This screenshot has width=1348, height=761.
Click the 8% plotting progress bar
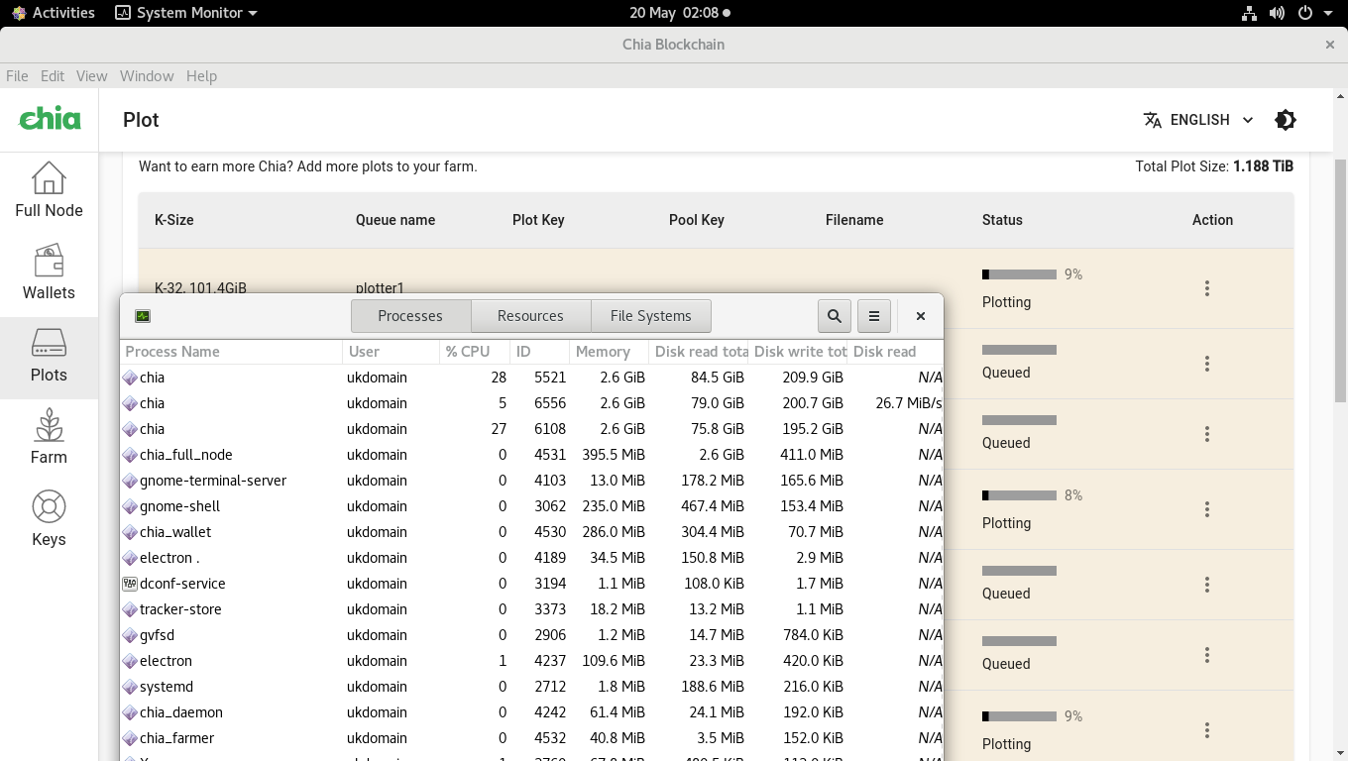tap(1019, 495)
